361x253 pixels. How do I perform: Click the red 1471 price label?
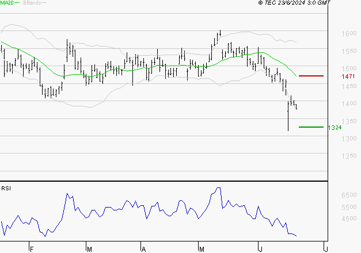(348, 76)
